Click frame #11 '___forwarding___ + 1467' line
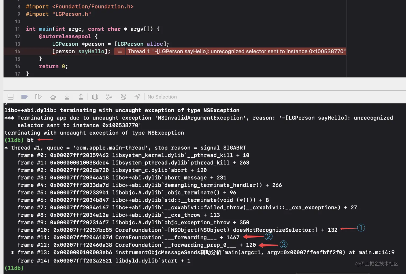The height and width of the screenshot is (274, 406). pos(128,238)
